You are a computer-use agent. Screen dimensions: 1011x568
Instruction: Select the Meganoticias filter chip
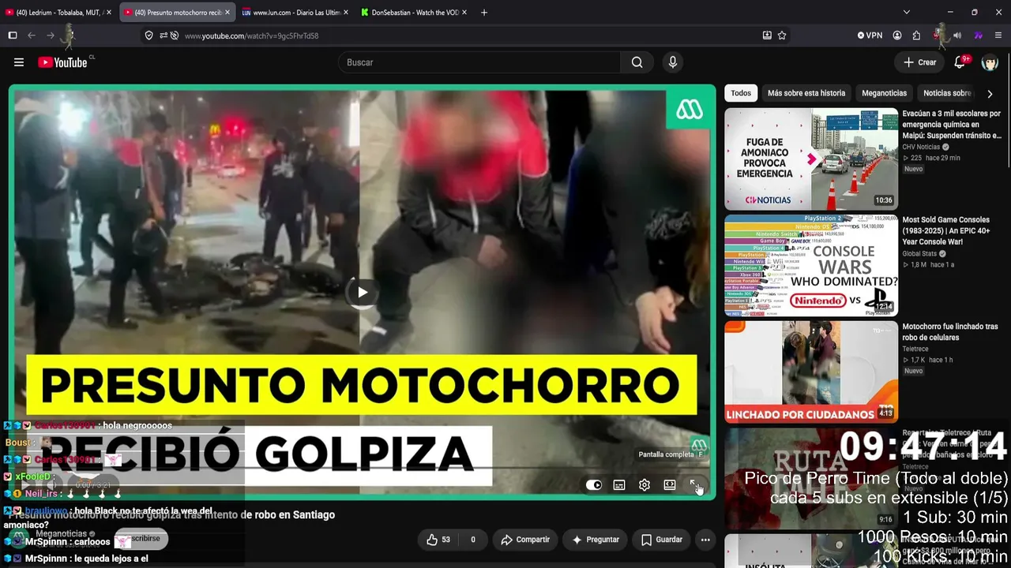[884, 93]
